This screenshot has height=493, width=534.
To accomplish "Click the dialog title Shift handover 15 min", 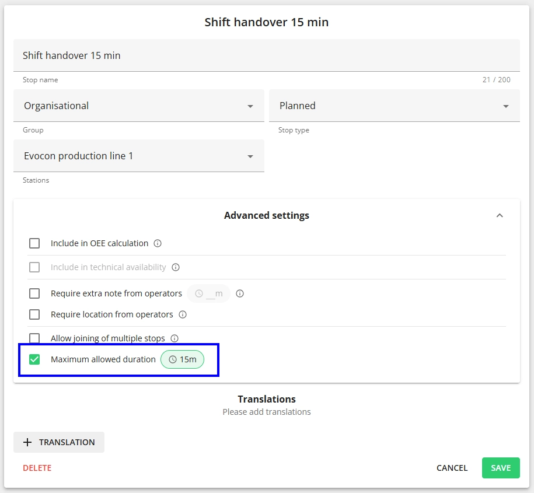I will (267, 22).
